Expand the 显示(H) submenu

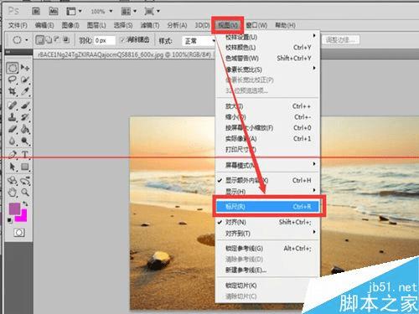[267, 192]
